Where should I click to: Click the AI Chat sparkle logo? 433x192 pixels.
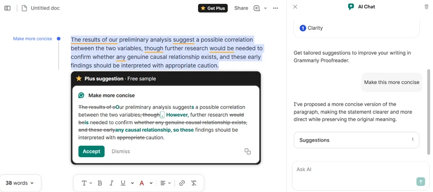pos(351,7)
